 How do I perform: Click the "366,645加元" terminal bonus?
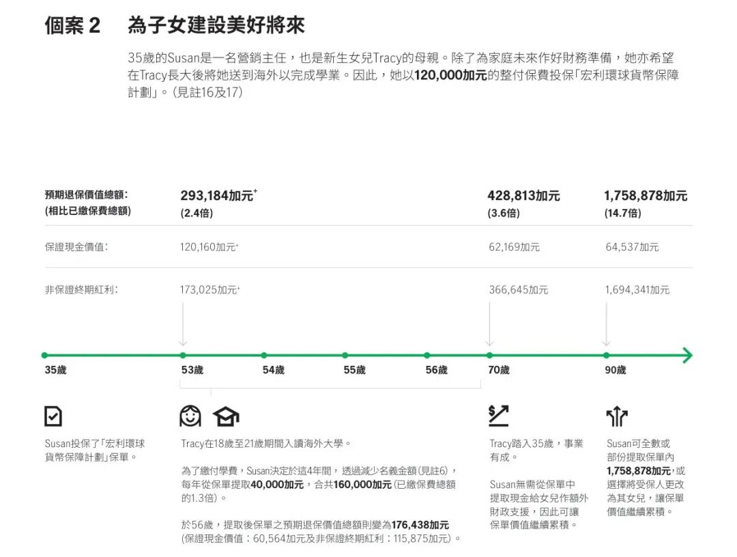[519, 289]
